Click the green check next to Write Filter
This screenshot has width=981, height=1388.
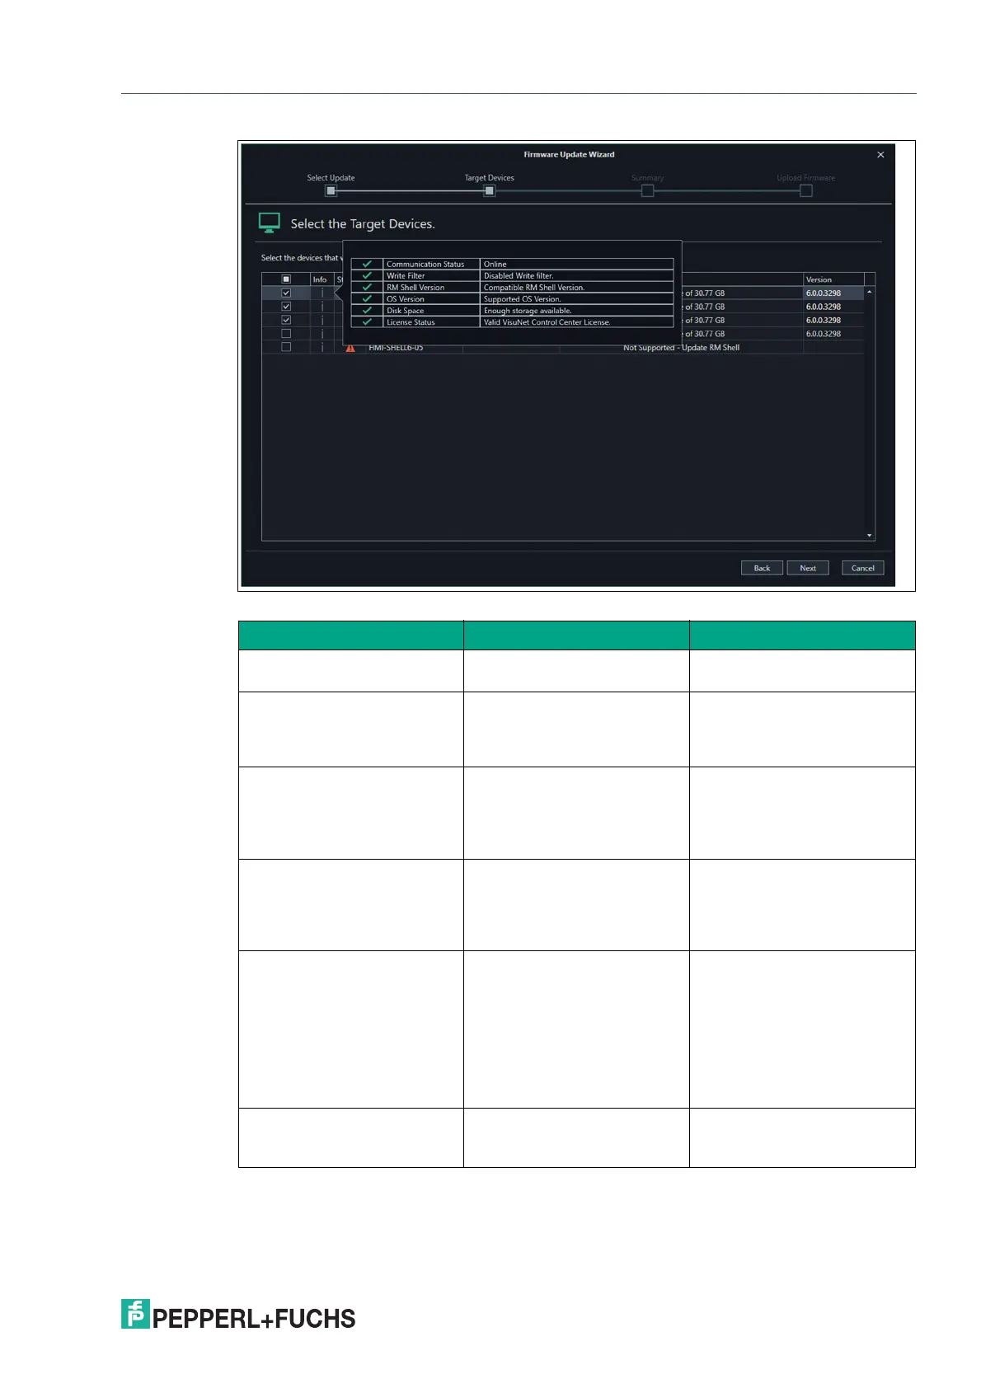(367, 275)
